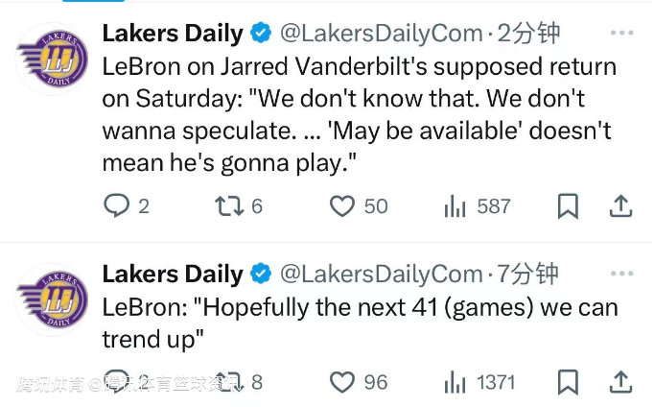Share the Vanderbilt return tweet
The height and width of the screenshot is (407, 654).
(621, 205)
